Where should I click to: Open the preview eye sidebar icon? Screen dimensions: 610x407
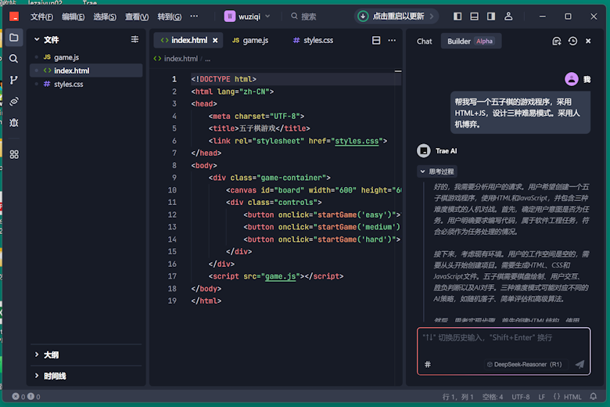[14, 102]
